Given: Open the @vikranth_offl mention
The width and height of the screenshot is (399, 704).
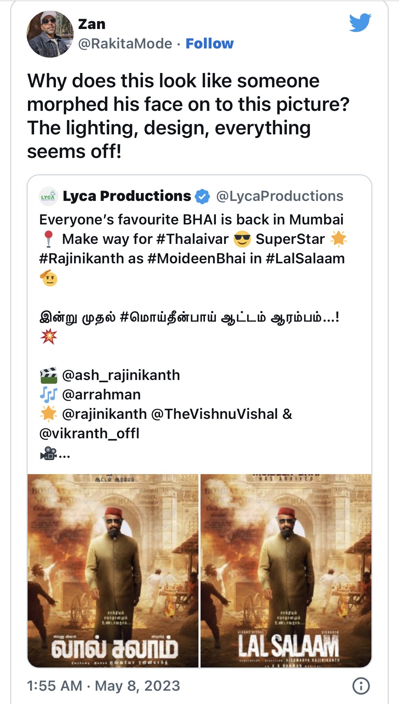Looking at the screenshot, I should [x=89, y=434].
